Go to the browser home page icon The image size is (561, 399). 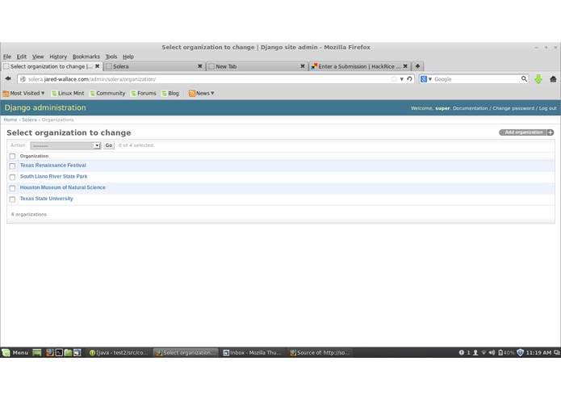tap(553, 79)
